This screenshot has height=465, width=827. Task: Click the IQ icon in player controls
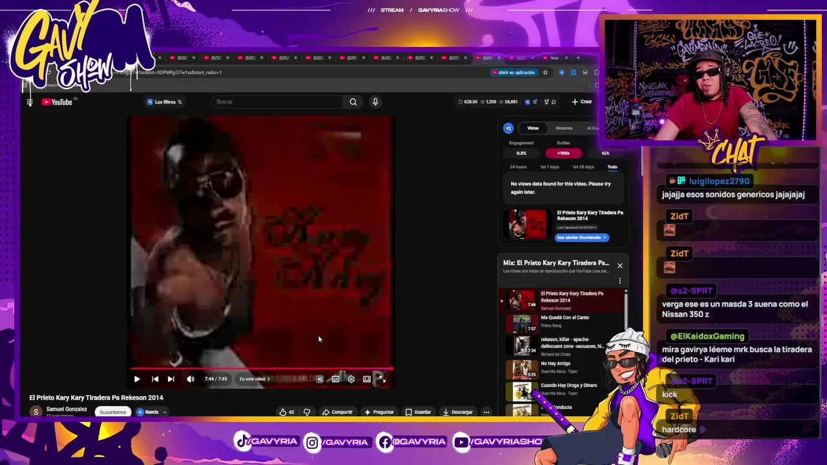(320, 379)
